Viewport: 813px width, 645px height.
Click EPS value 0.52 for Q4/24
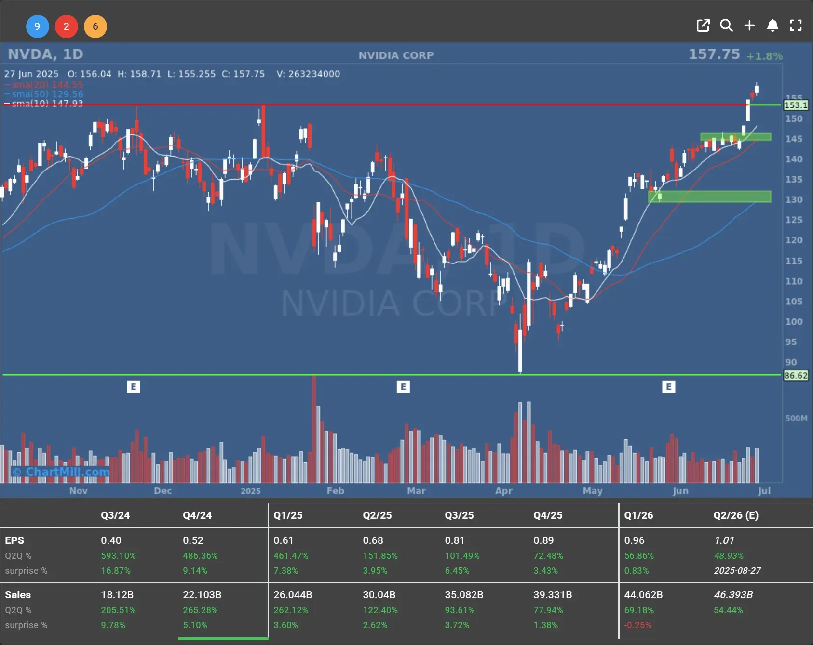193,540
